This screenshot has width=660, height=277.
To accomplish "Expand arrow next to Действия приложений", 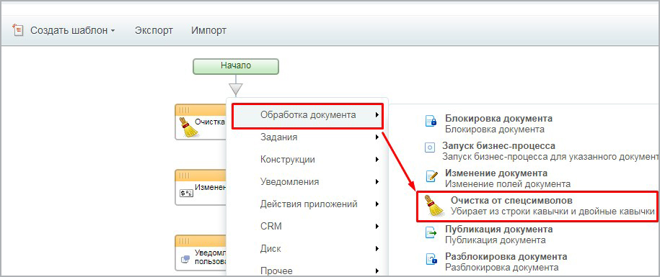I will click(377, 204).
